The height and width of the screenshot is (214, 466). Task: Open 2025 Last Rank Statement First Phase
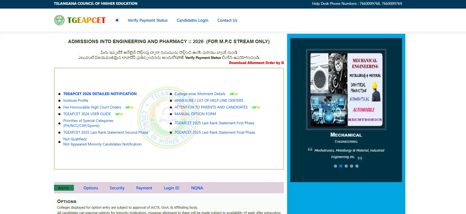[x=214, y=123]
